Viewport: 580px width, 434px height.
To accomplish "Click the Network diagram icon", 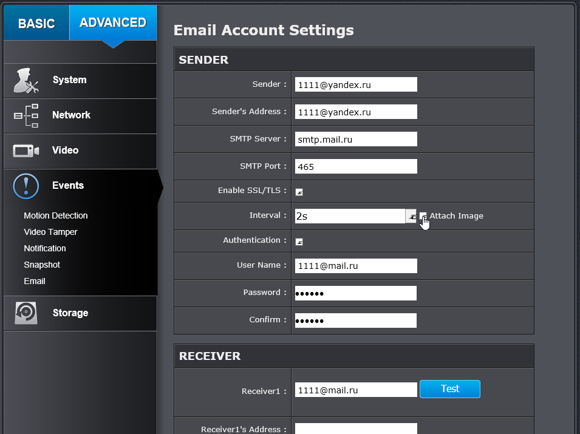I will point(26,115).
